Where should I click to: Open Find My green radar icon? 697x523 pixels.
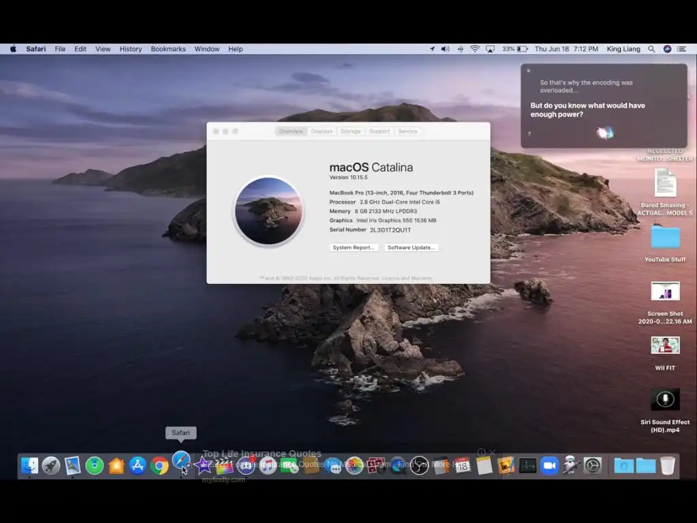(x=94, y=465)
